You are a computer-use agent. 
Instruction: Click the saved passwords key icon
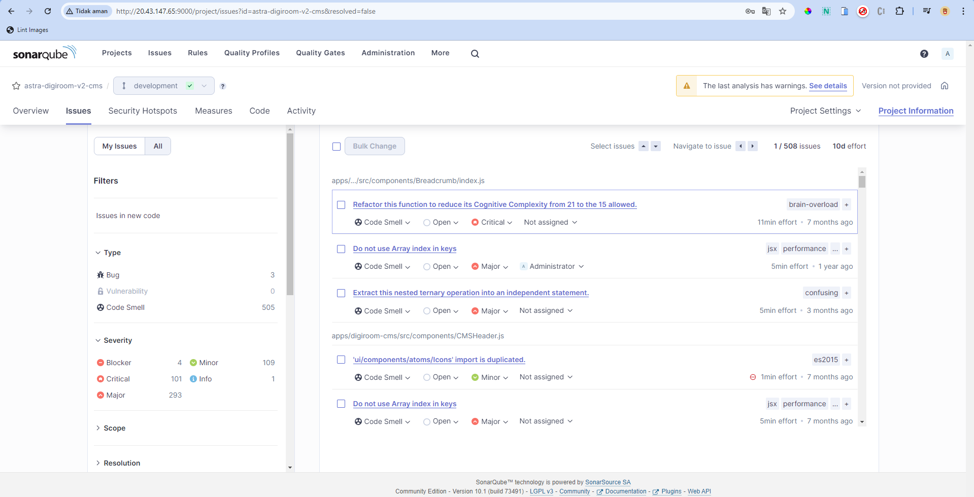coord(750,11)
